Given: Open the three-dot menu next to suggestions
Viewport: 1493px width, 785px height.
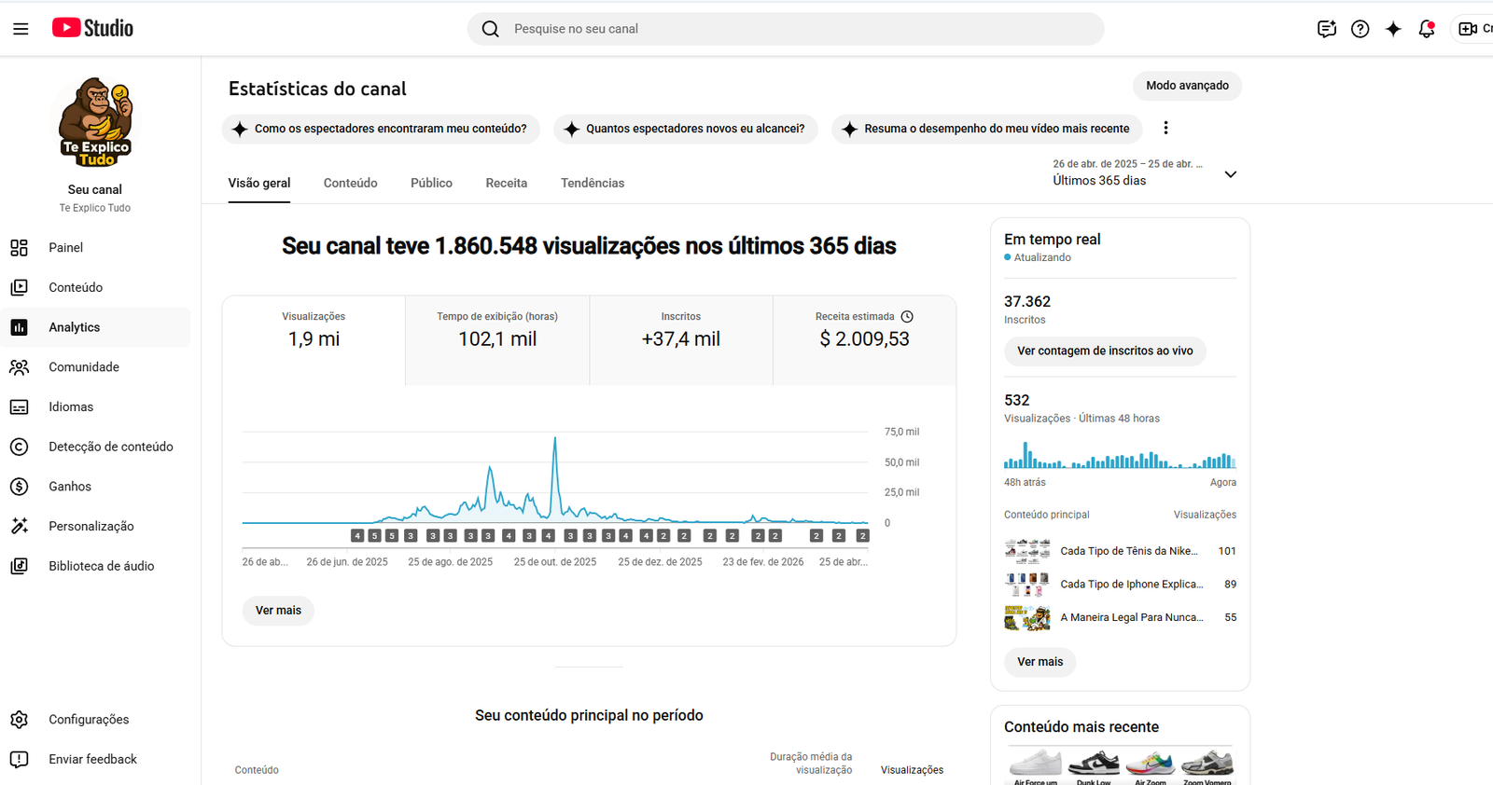Looking at the screenshot, I should [x=1165, y=129].
